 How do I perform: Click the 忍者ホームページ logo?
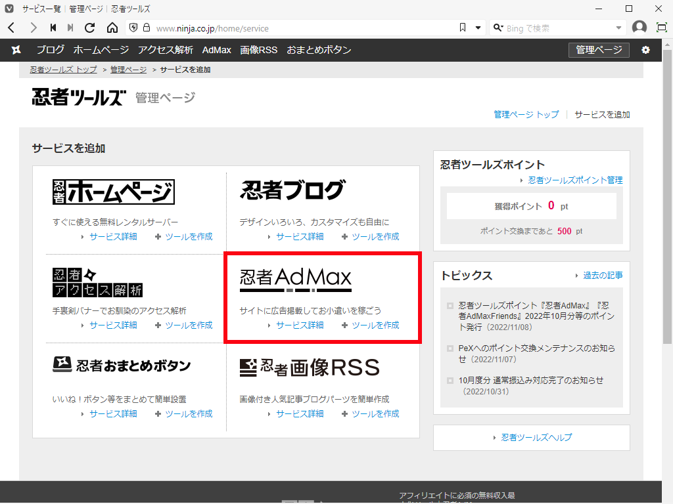[x=113, y=192]
